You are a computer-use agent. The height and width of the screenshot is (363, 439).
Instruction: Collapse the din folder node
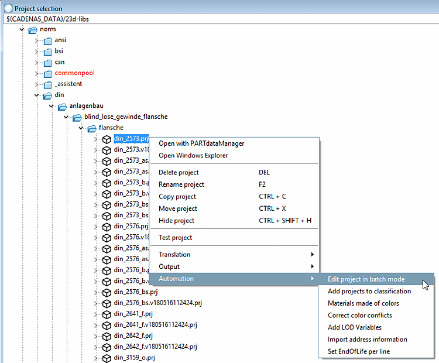36,95
